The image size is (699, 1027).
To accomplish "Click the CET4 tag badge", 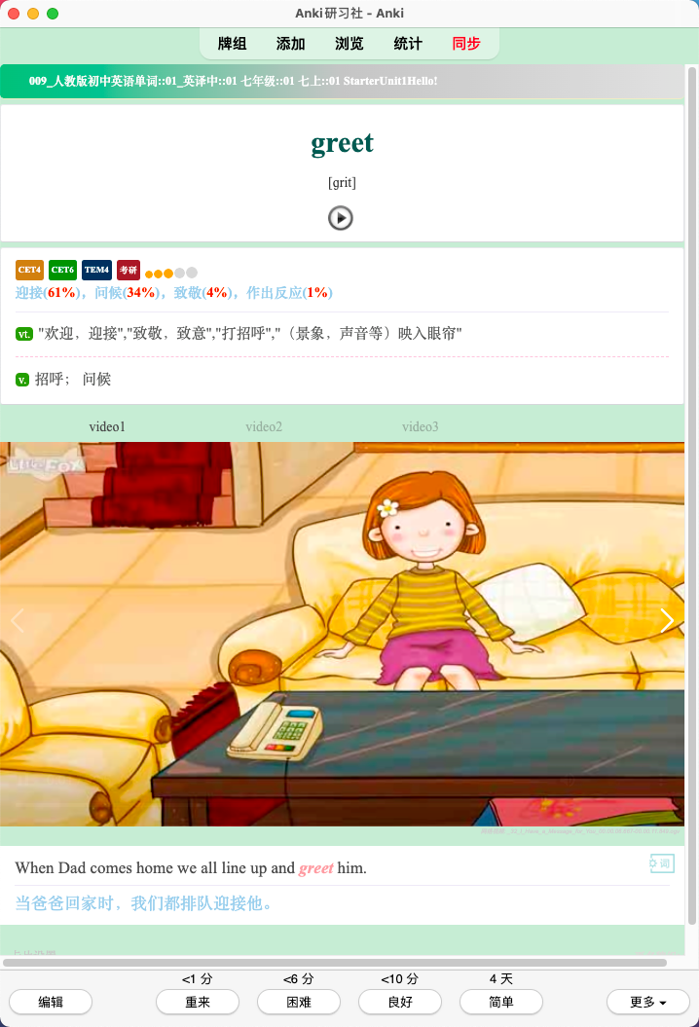I will tap(29, 270).
